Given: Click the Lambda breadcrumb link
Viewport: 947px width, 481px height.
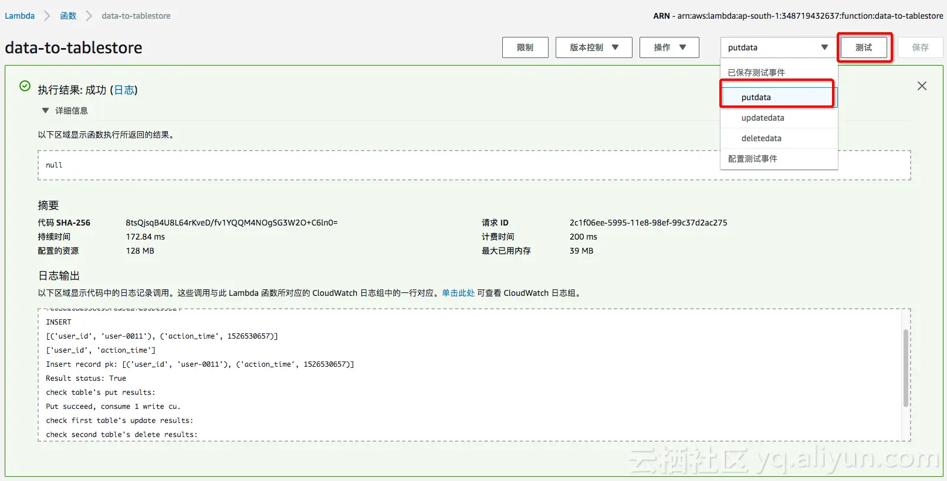Looking at the screenshot, I should click(19, 16).
